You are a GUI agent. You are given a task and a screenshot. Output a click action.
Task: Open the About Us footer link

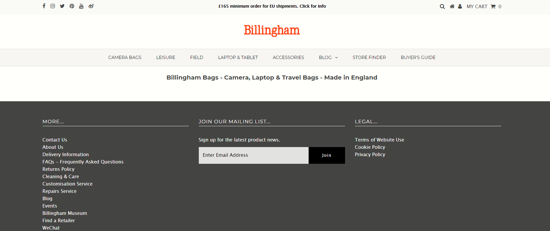tap(53, 147)
